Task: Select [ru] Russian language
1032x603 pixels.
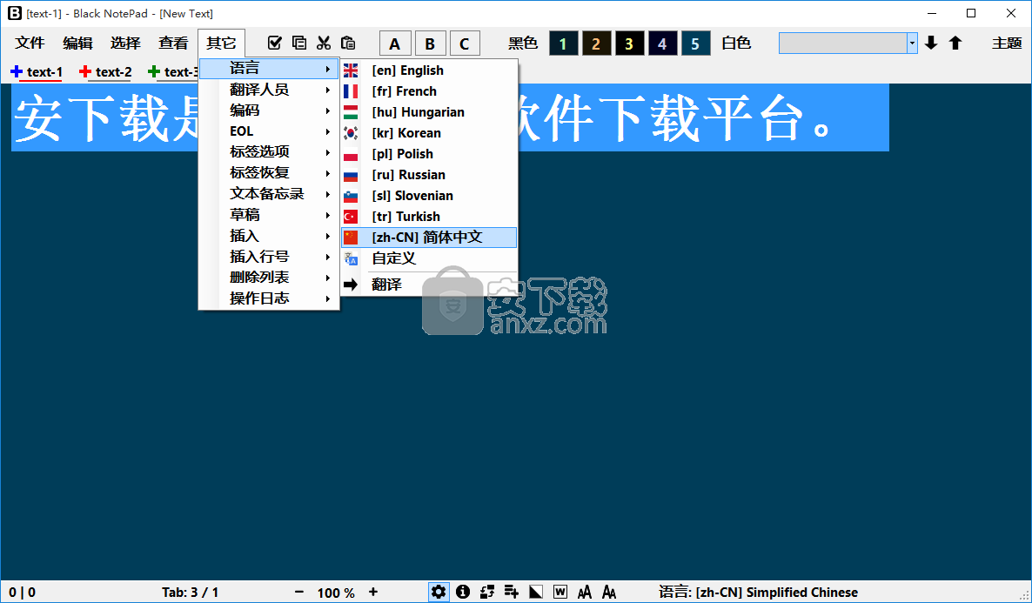Action: point(428,175)
